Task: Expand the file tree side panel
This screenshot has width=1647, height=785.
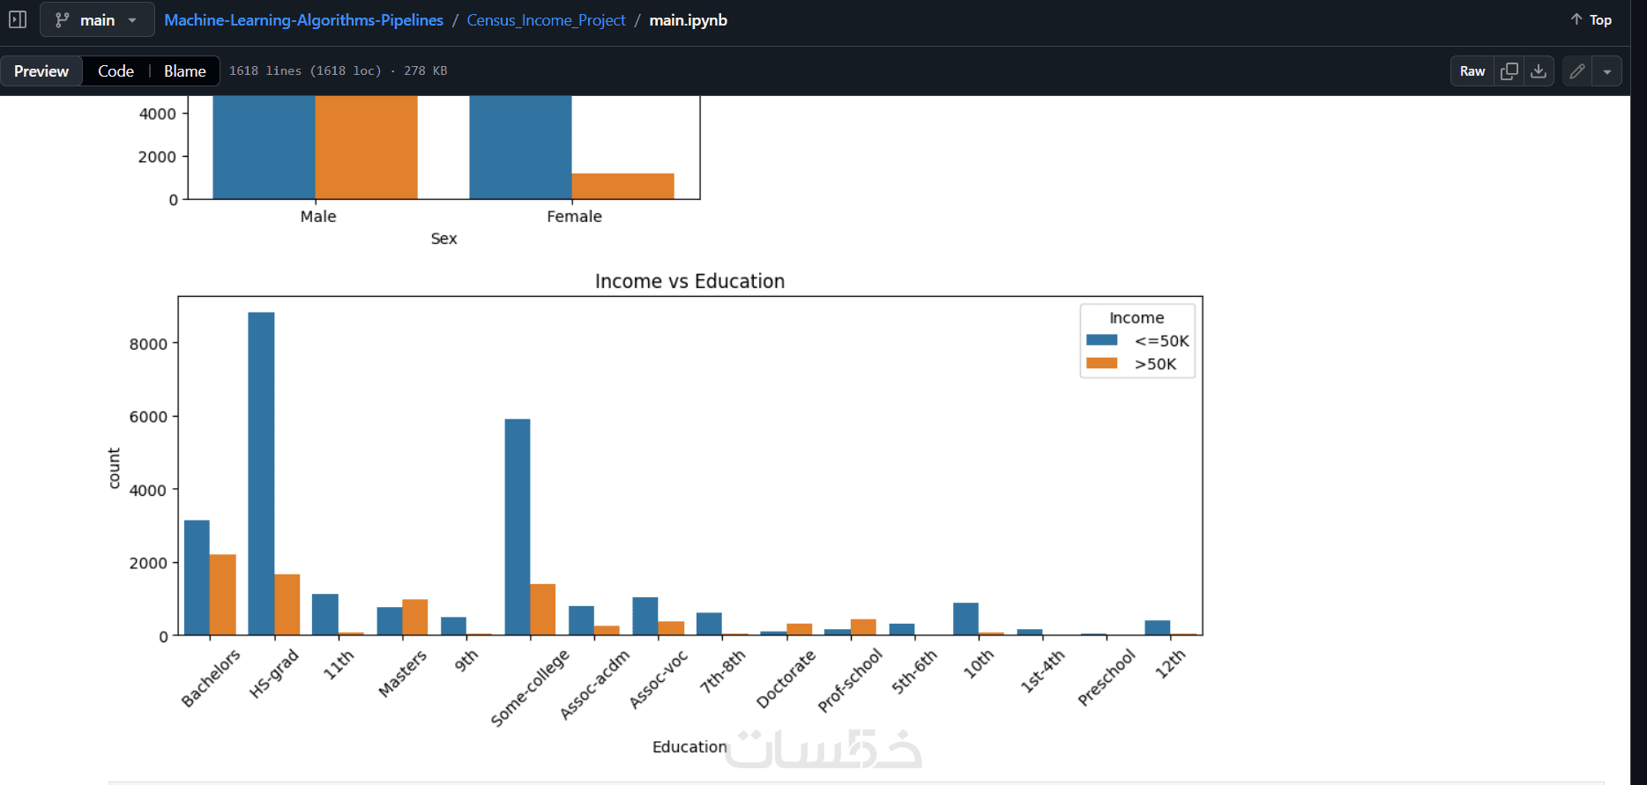Action: pyautogui.click(x=18, y=19)
